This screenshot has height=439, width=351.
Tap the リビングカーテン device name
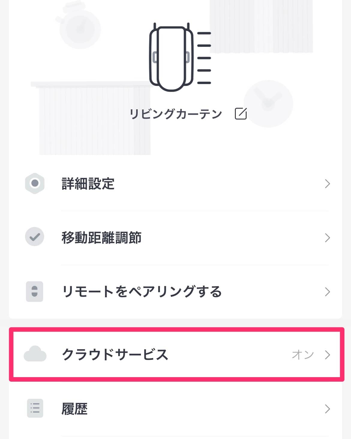point(176,114)
